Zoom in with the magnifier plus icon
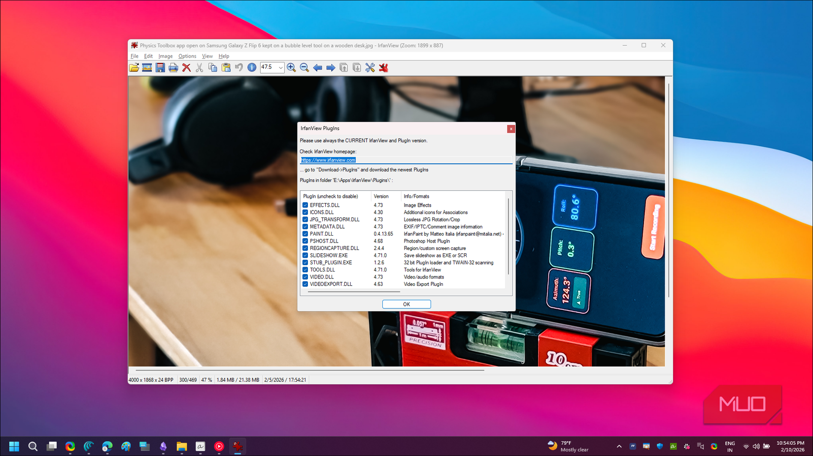Image resolution: width=813 pixels, height=456 pixels. coord(291,67)
